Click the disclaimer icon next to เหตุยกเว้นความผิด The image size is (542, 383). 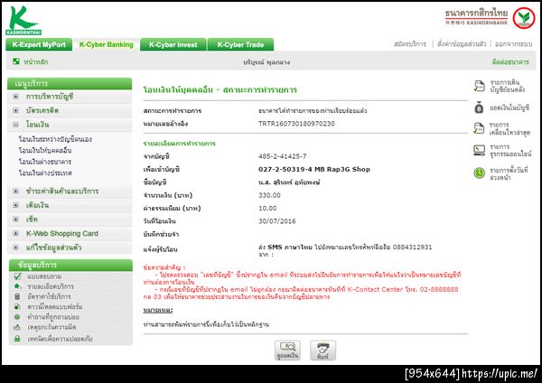pos(17,327)
